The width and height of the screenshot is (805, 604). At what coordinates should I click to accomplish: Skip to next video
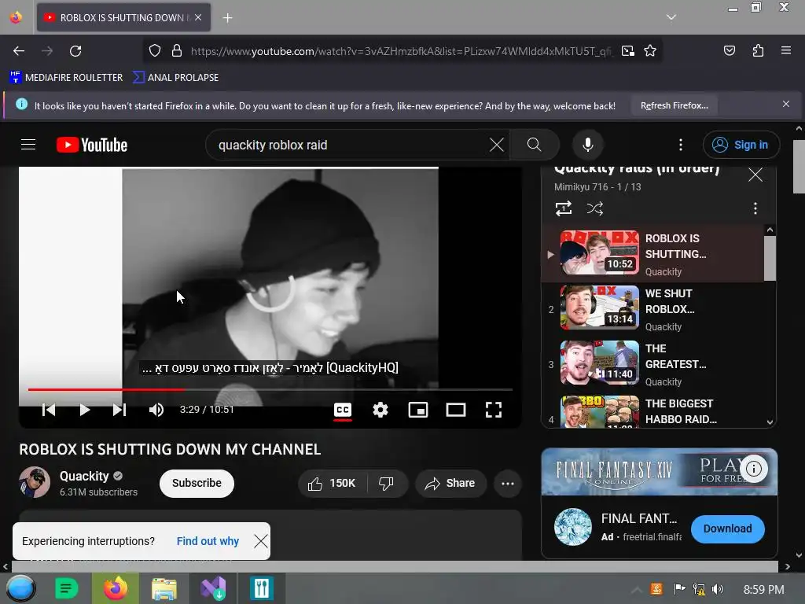tap(119, 409)
